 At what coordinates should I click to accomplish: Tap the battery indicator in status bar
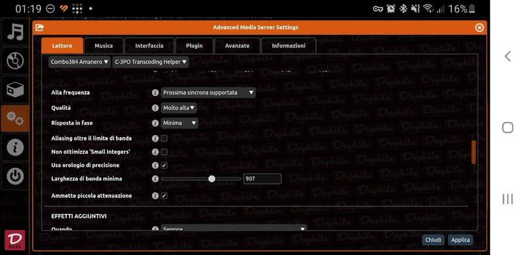471,9
